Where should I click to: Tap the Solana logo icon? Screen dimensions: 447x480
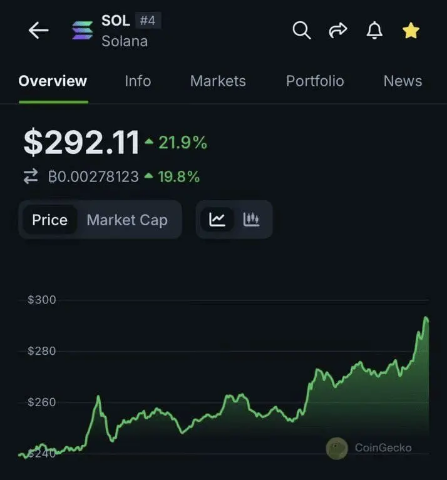tap(81, 31)
